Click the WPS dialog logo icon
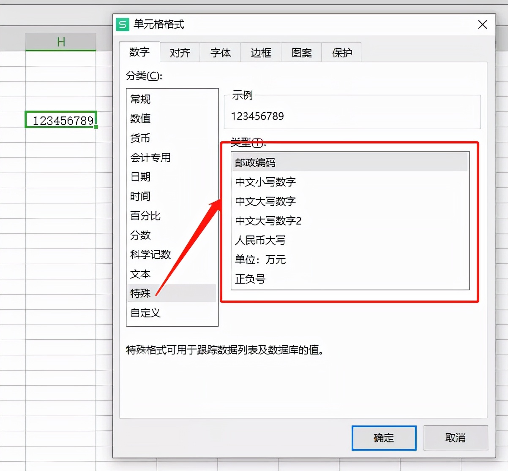508x471 pixels. (x=122, y=25)
